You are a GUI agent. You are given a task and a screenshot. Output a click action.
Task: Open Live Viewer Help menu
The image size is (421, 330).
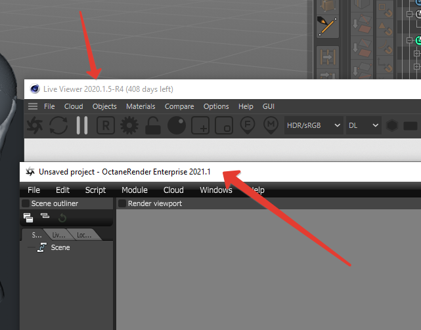coord(246,106)
